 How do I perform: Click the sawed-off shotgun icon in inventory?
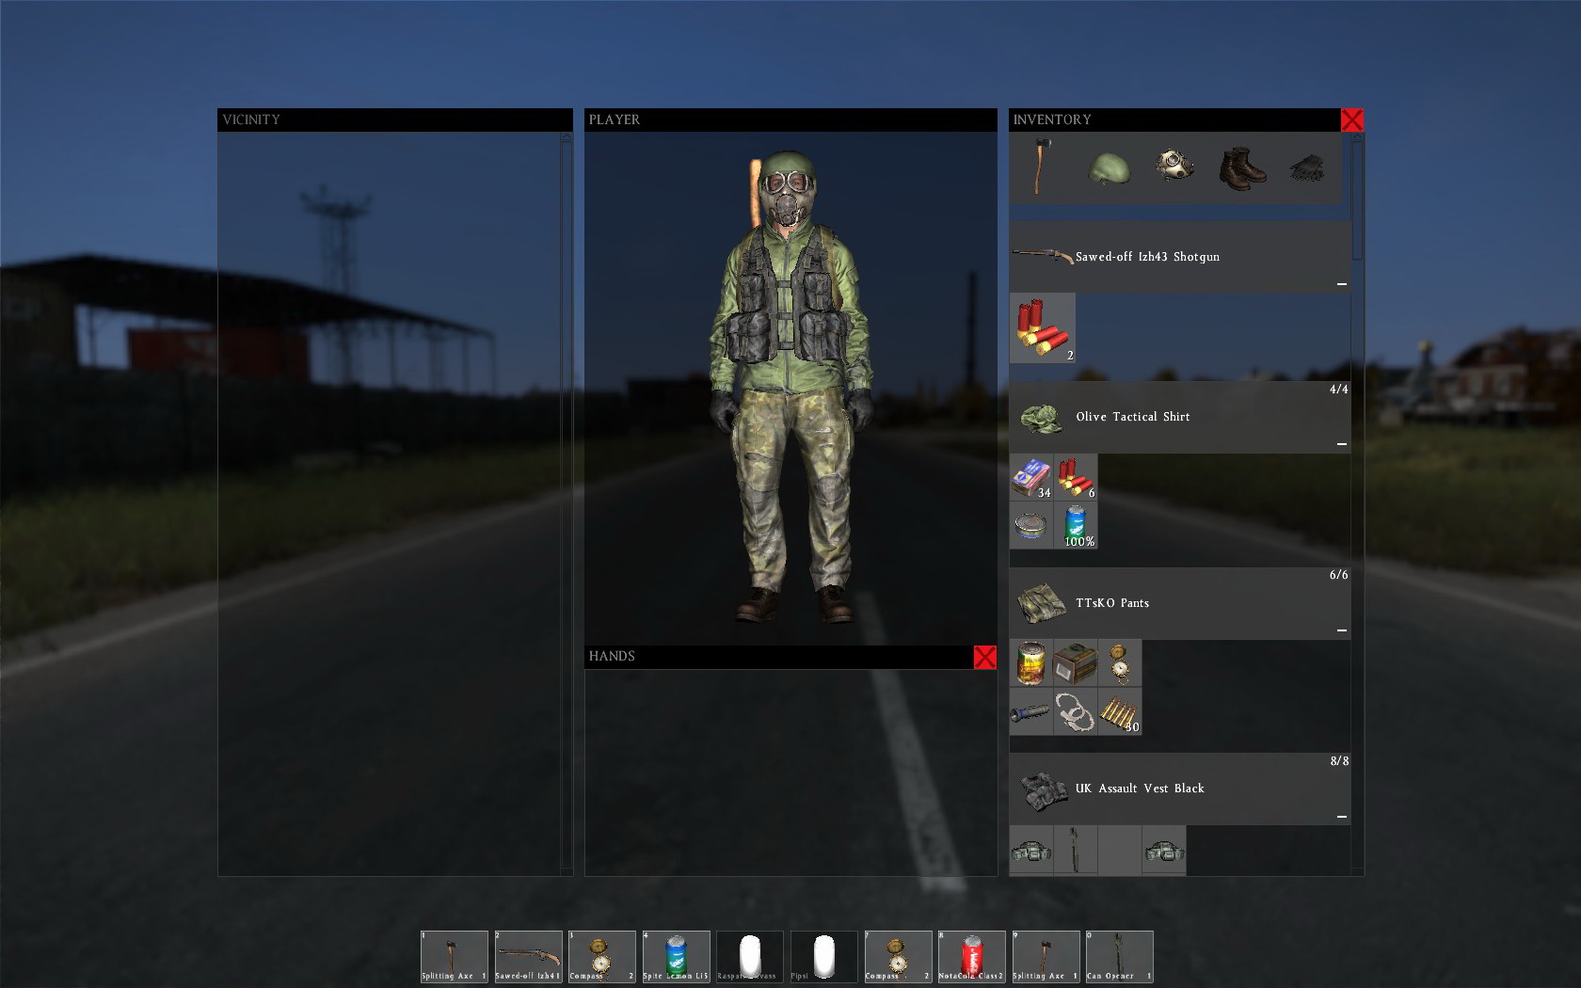point(1042,255)
